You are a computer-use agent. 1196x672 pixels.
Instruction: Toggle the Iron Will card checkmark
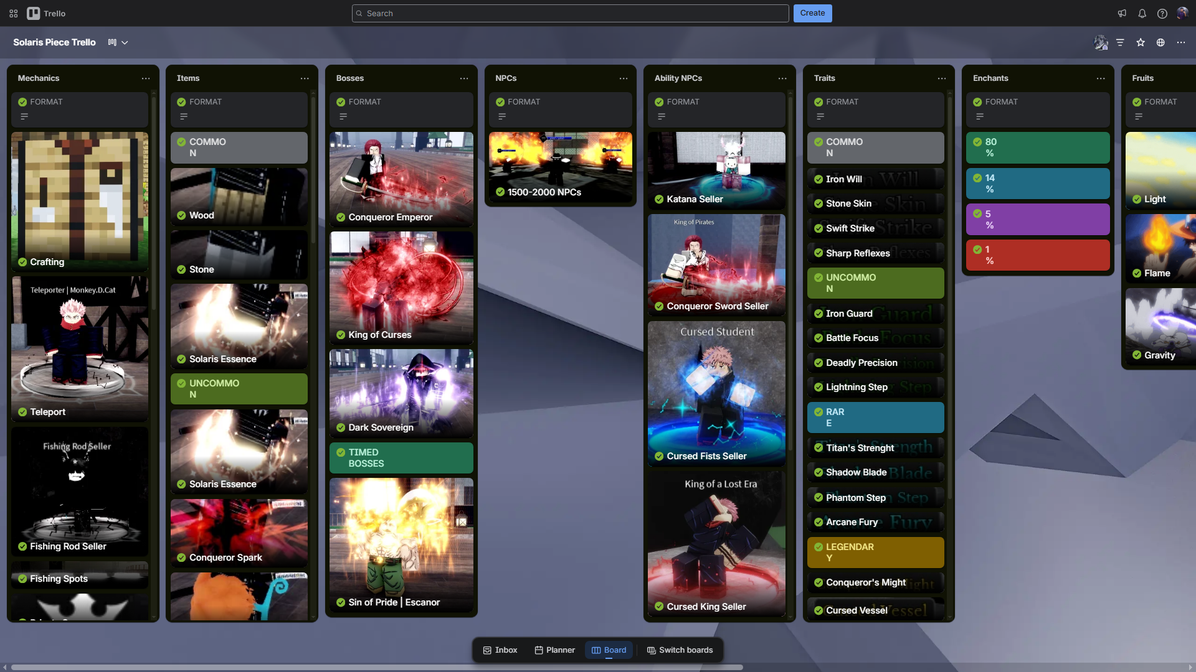pos(819,179)
